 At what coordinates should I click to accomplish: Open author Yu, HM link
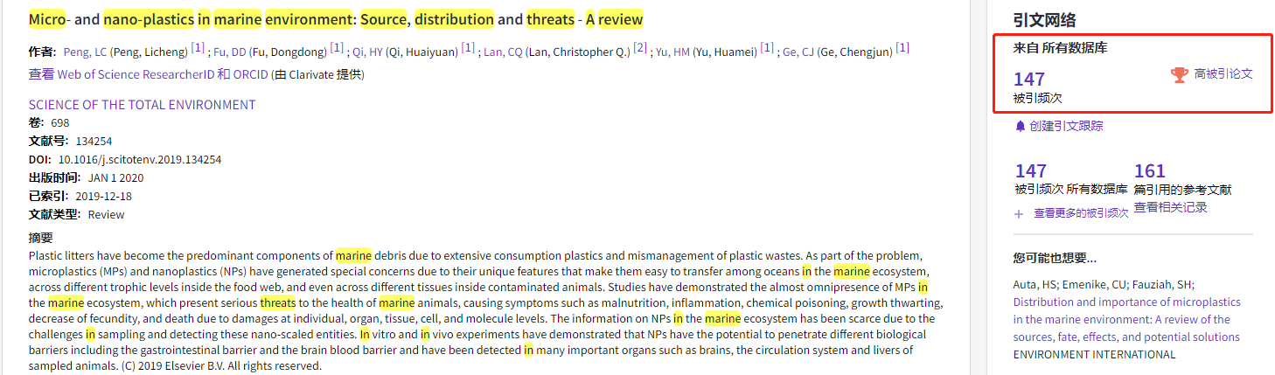click(672, 52)
